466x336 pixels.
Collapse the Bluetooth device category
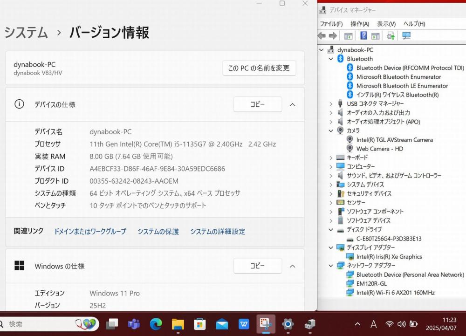pyautogui.click(x=331, y=59)
